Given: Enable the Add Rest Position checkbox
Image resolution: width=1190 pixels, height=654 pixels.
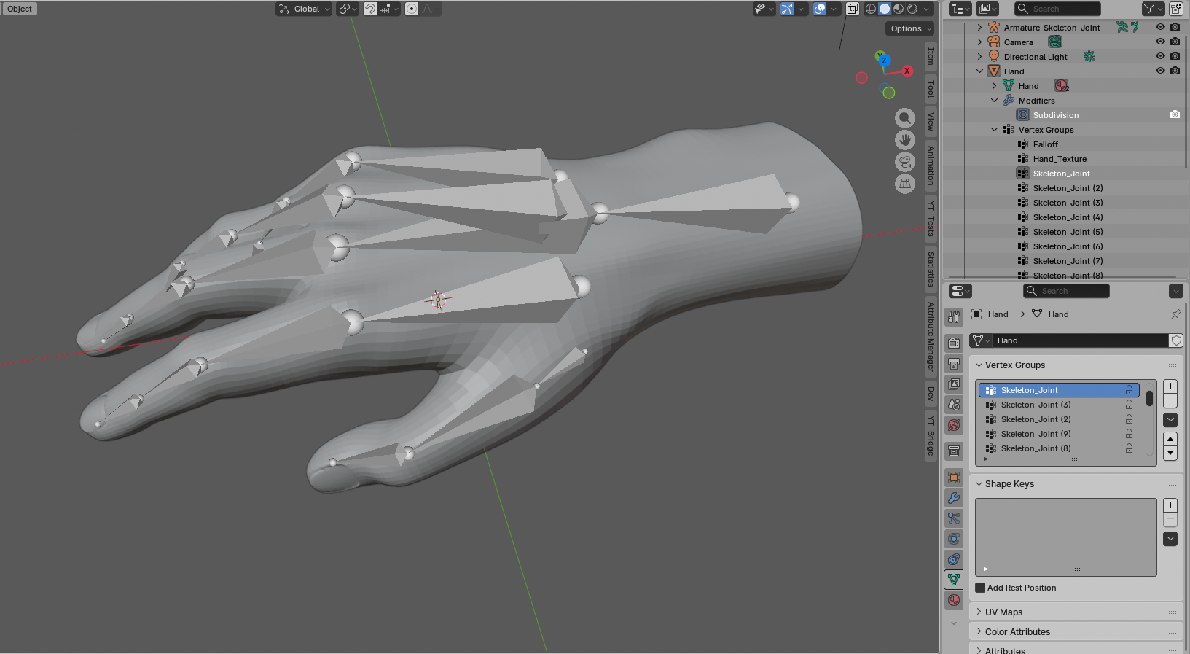Looking at the screenshot, I should point(980,588).
